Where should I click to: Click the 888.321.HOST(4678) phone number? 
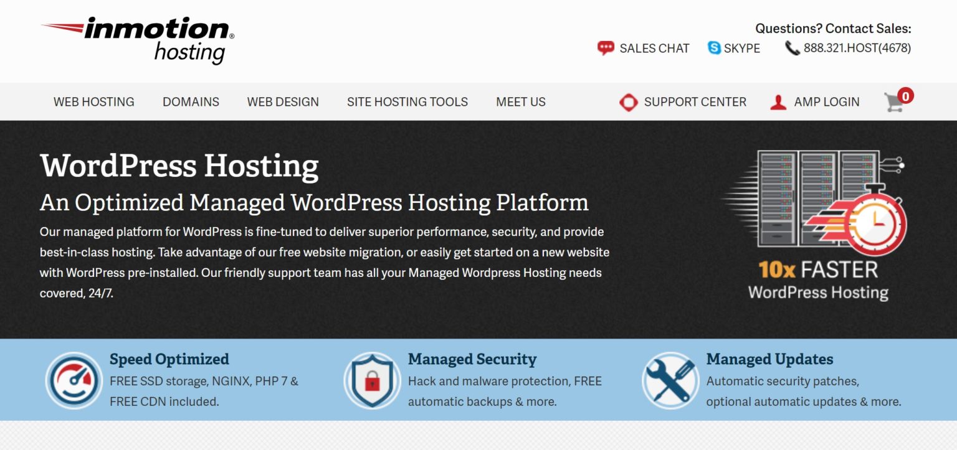857,48
